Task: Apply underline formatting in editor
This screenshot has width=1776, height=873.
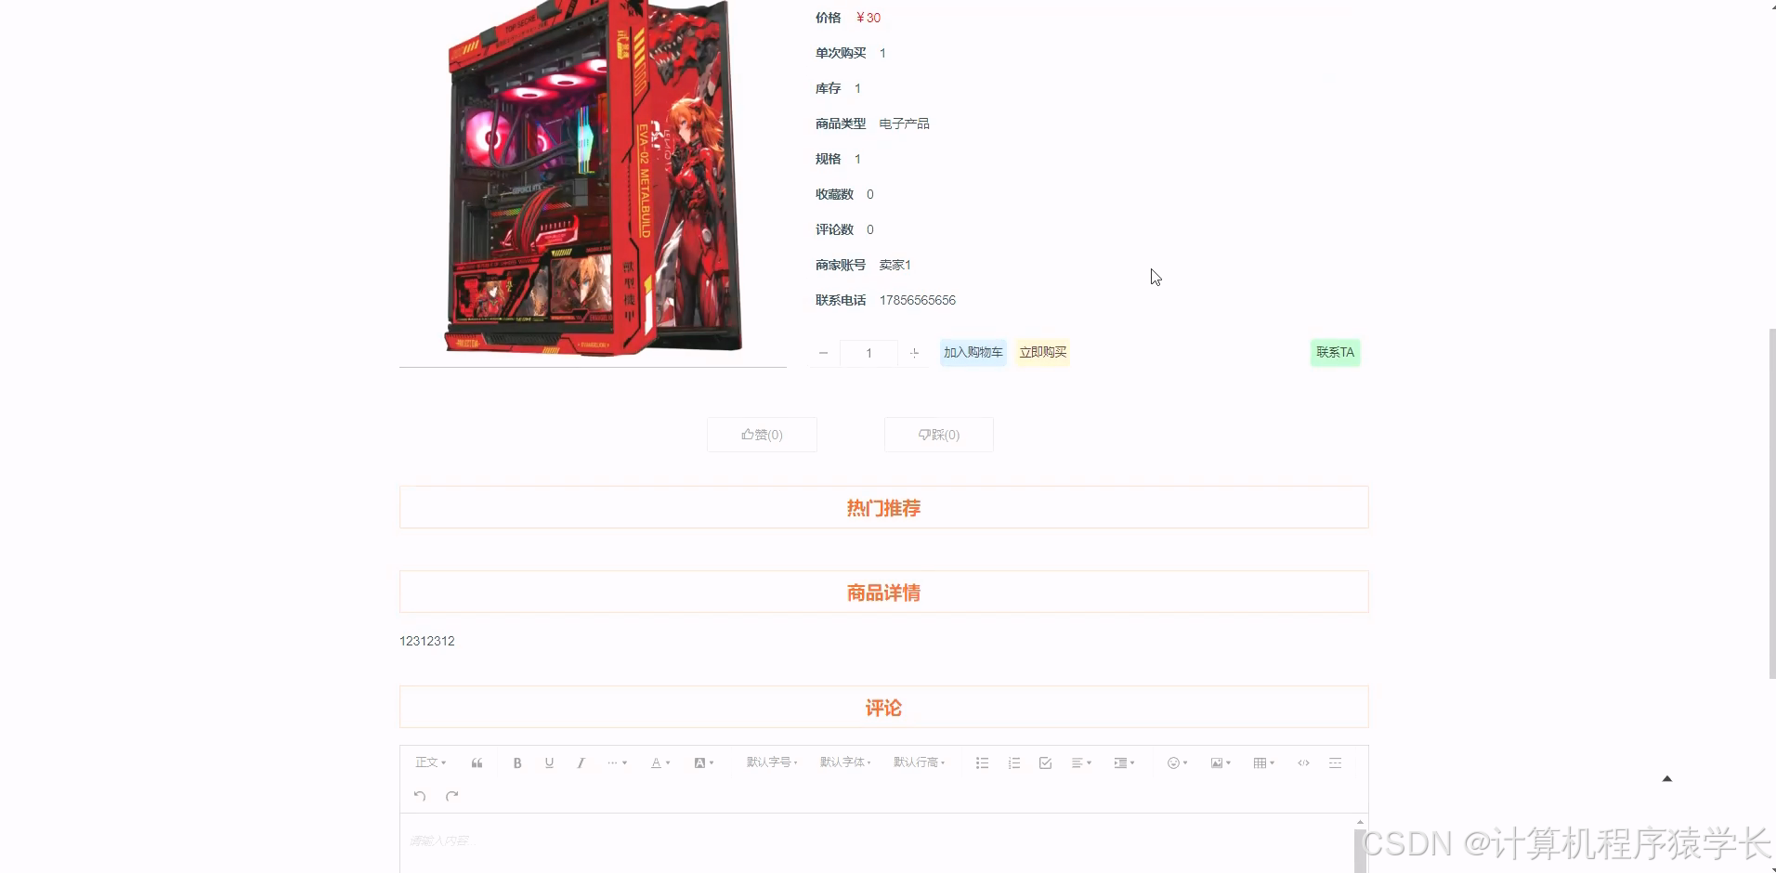Action: coord(549,762)
